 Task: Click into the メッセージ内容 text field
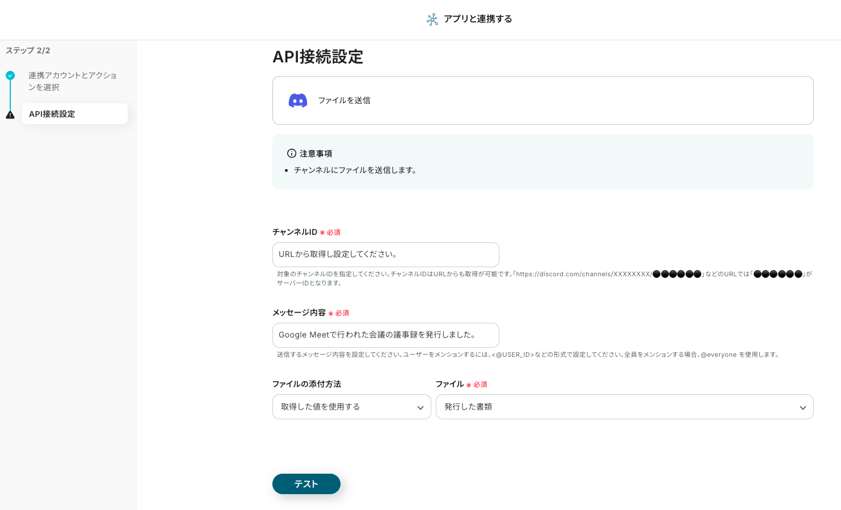pyautogui.click(x=385, y=335)
